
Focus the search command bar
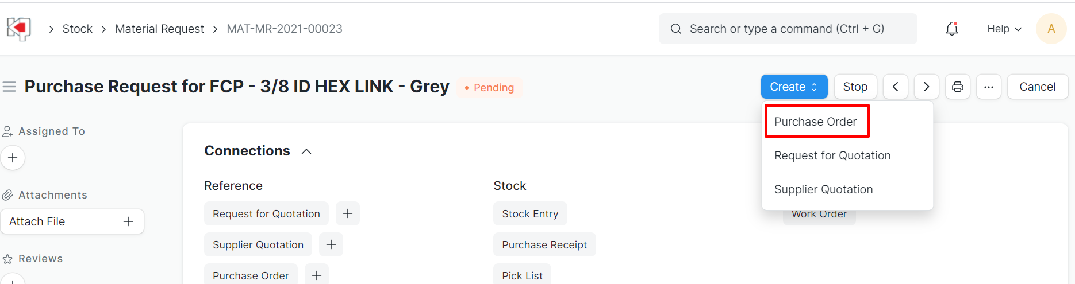788,29
